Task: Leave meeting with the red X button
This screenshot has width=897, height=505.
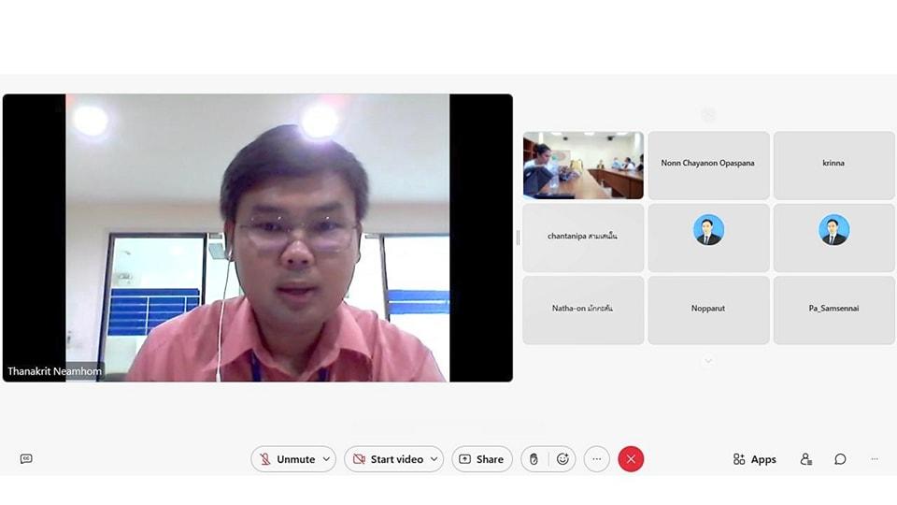Action: coord(631,459)
